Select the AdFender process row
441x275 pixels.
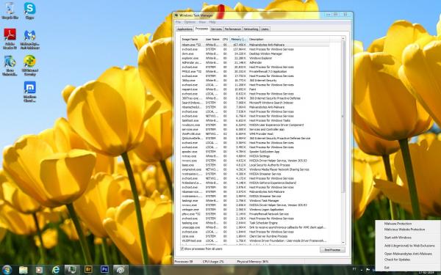[x=255, y=62]
